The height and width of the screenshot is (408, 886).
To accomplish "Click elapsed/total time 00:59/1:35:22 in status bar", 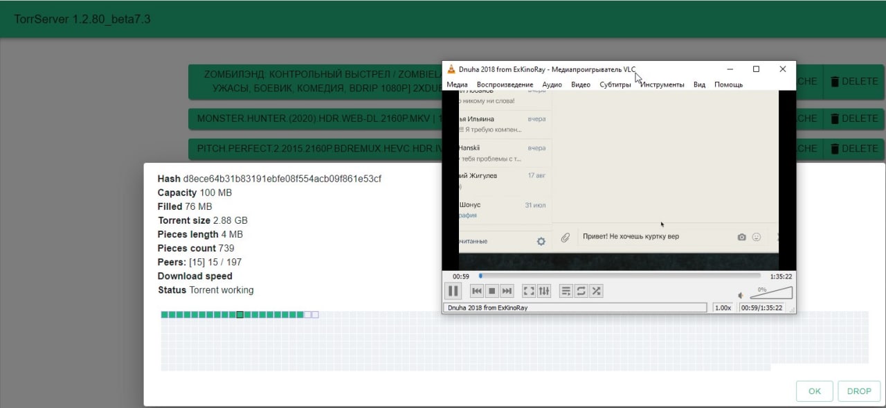I will click(x=761, y=308).
